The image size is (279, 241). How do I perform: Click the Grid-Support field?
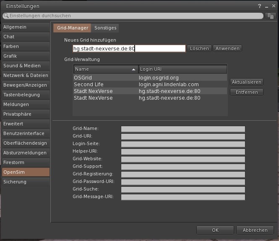coord(183,167)
